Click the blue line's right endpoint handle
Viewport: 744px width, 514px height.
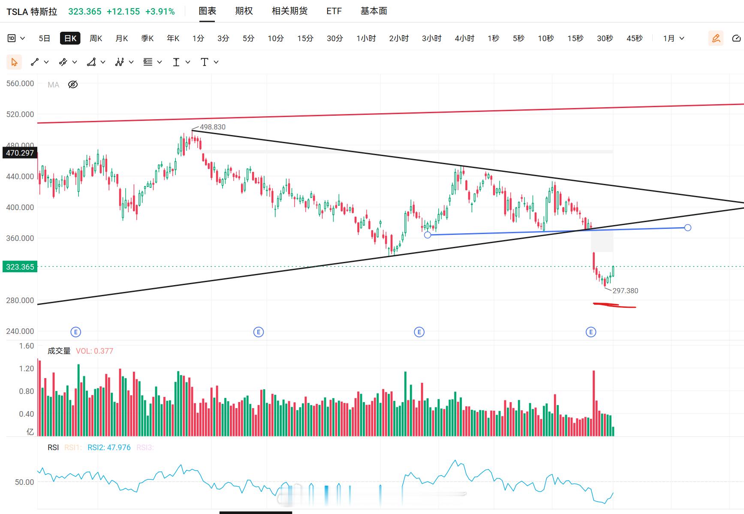click(x=688, y=228)
